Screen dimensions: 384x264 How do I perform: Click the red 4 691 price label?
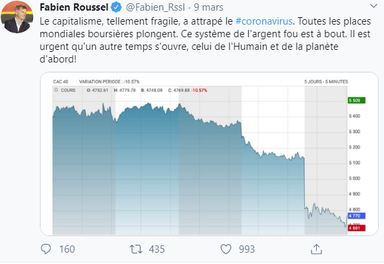(357, 228)
